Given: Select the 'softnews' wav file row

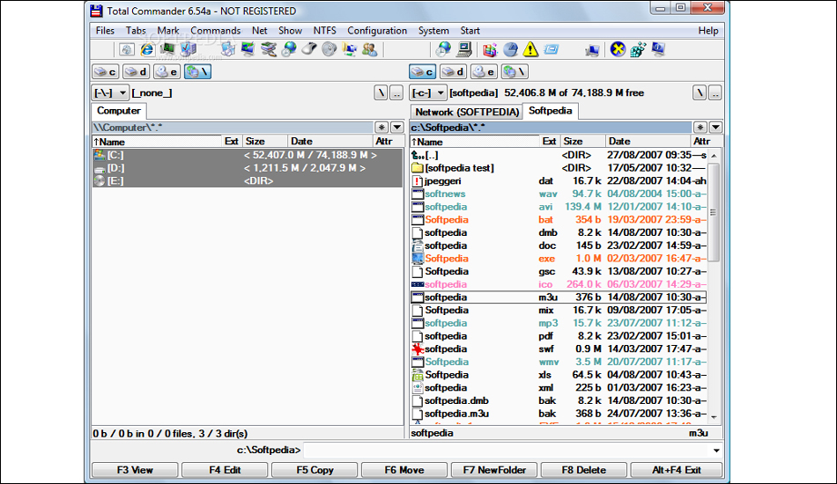Looking at the screenshot, I should click(559, 194).
